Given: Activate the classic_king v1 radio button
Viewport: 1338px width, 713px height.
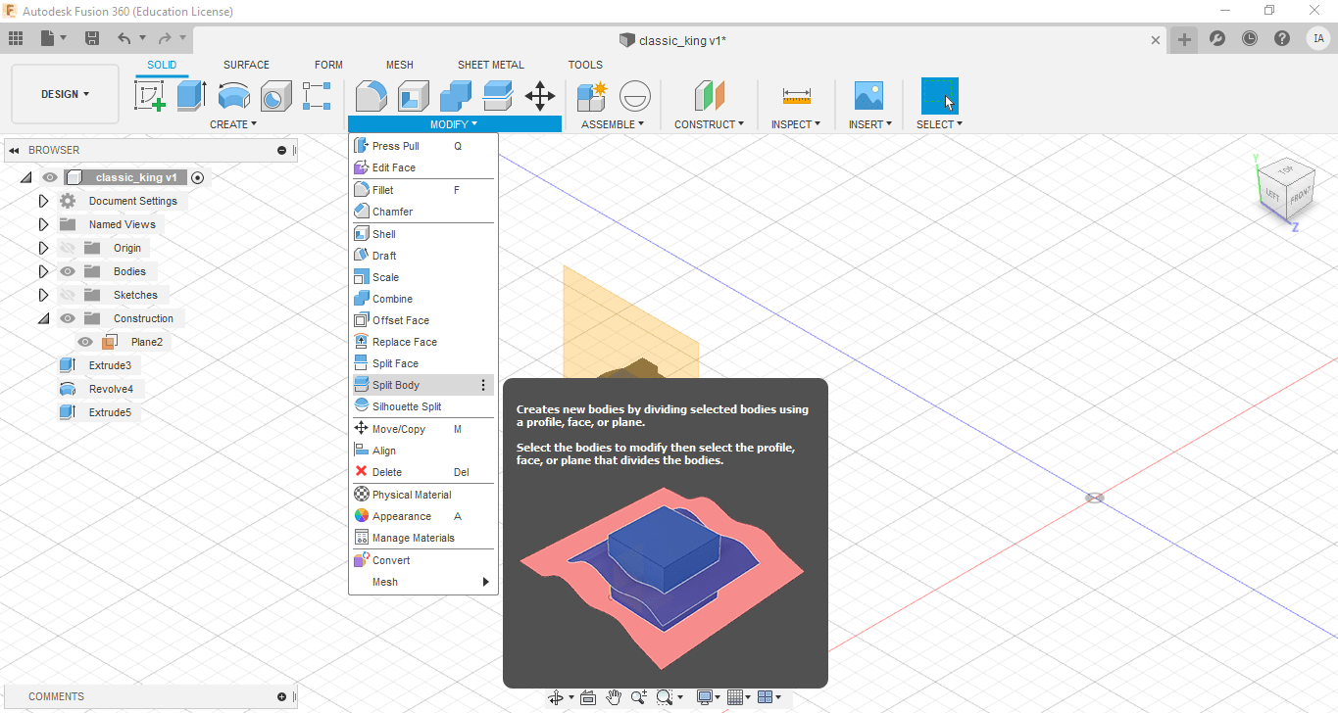Looking at the screenshot, I should (x=198, y=177).
